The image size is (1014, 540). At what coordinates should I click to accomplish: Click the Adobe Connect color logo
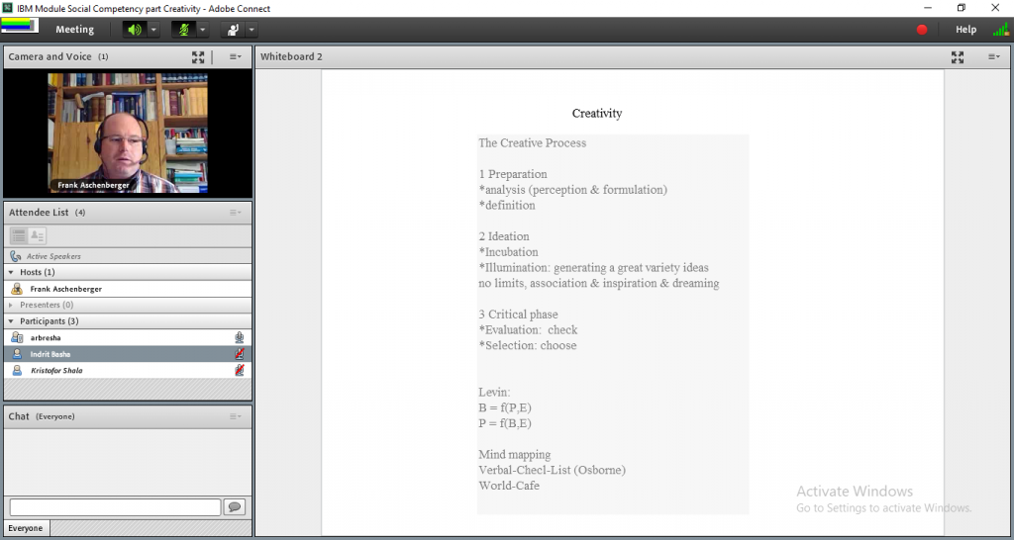point(20,26)
